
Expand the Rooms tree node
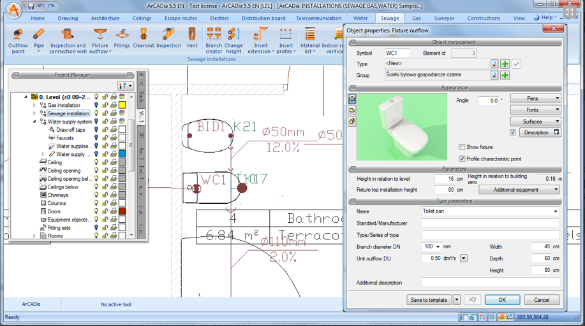tap(34, 236)
